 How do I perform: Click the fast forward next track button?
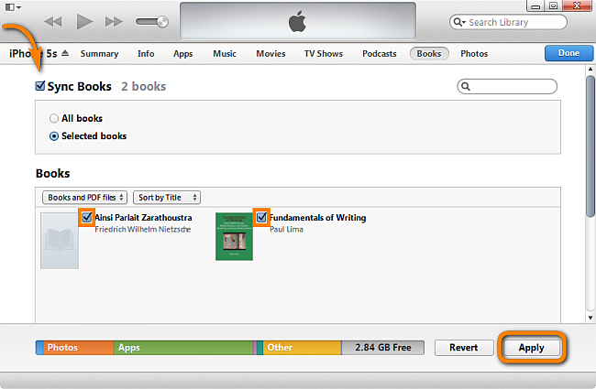point(114,22)
